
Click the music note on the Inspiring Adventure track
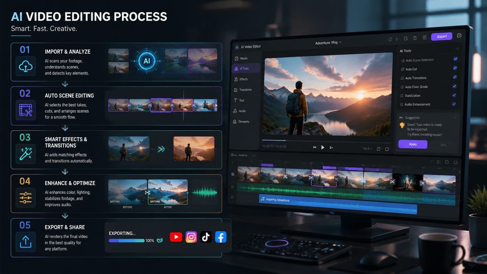click(x=263, y=199)
